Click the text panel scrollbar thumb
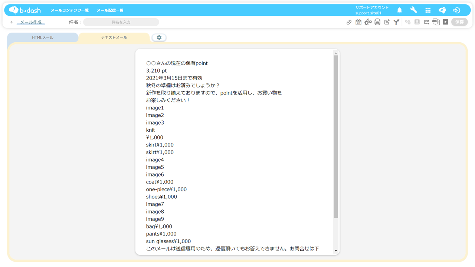475x267 pixels. click(x=335, y=136)
